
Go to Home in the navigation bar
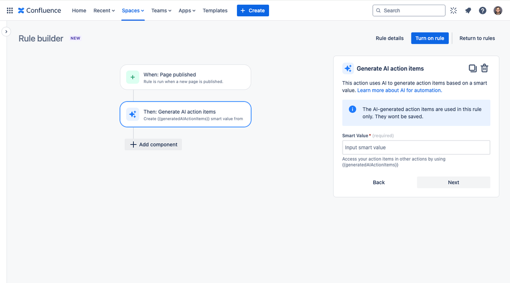tap(79, 10)
